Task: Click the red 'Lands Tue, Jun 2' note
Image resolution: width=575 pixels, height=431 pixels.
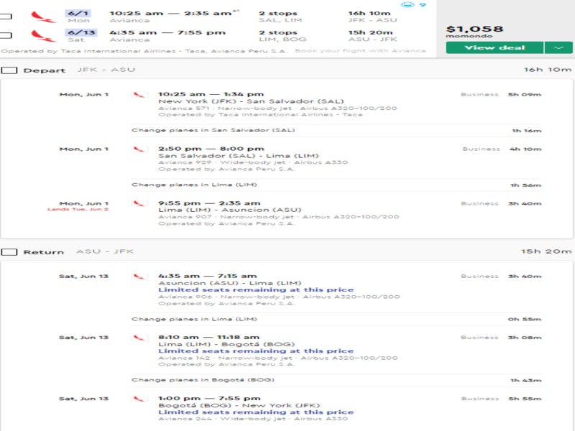Action: (x=78, y=209)
